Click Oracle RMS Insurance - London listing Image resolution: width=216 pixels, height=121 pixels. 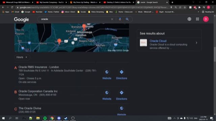point(39,67)
